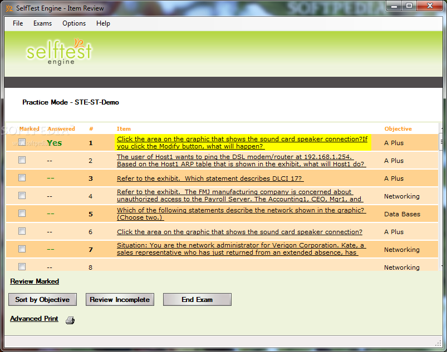Click Data Bases objective in row 5
This screenshot has width=447, height=352.
402,214
